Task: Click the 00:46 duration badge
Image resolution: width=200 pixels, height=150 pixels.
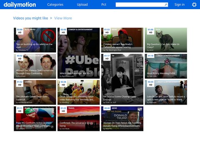Action: pyautogui.click(x=107, y=108)
